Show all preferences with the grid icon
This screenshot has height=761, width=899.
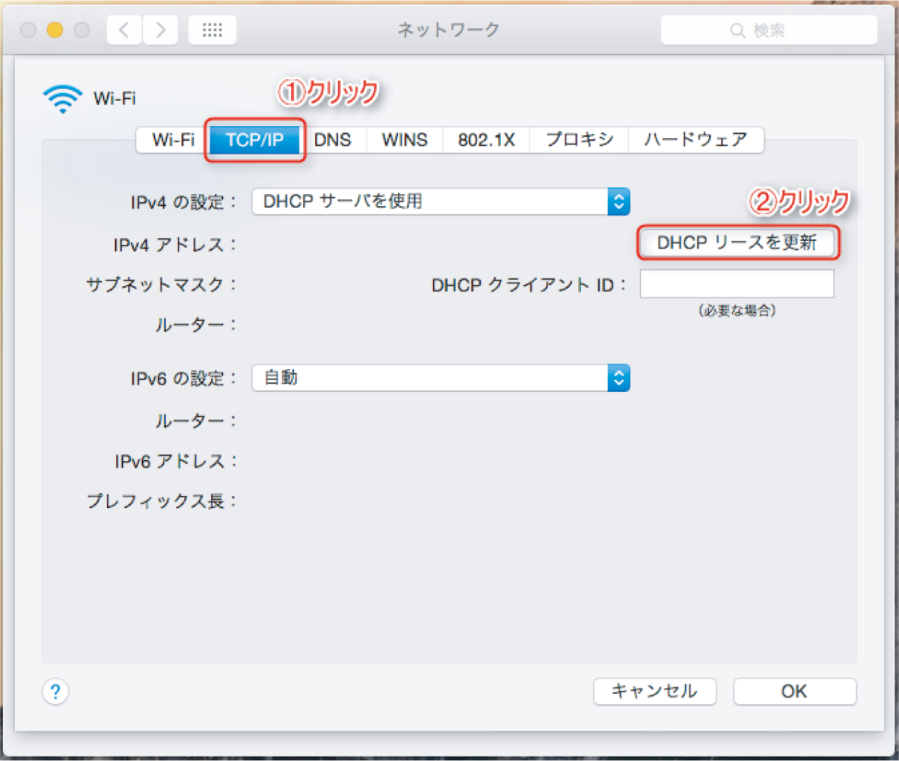coord(213,30)
